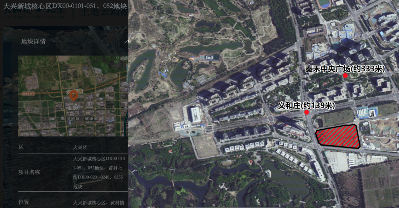Click the red dot marker for 义和庄
The width and height of the screenshot is (399, 208).
[307, 112]
